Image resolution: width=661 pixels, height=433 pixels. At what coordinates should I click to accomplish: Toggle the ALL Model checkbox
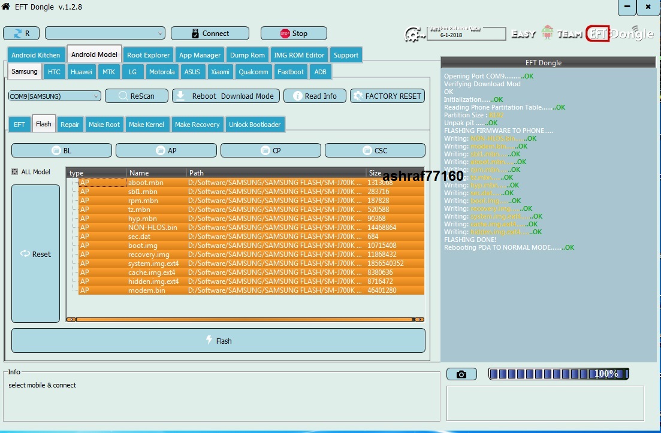(x=15, y=171)
